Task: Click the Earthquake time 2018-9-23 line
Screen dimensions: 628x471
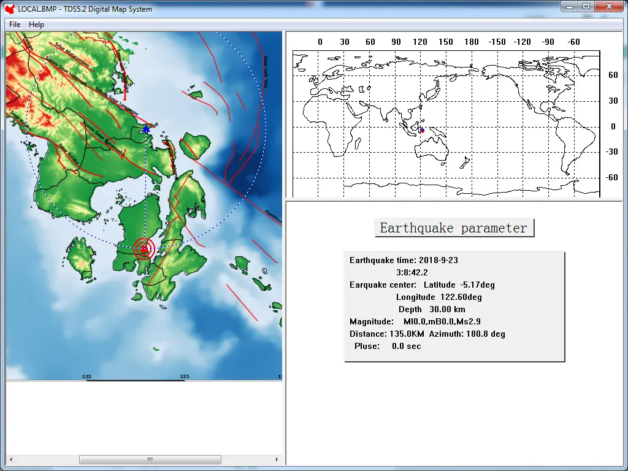Action: coord(404,260)
